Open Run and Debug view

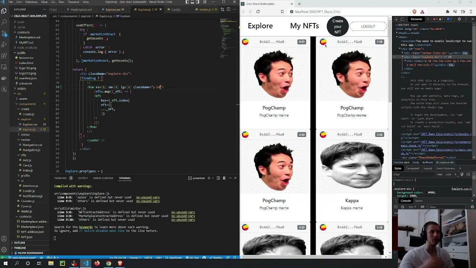coord(4,45)
